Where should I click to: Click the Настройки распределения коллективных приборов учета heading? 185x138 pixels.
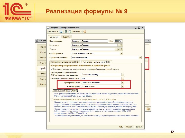(x=80, y=66)
